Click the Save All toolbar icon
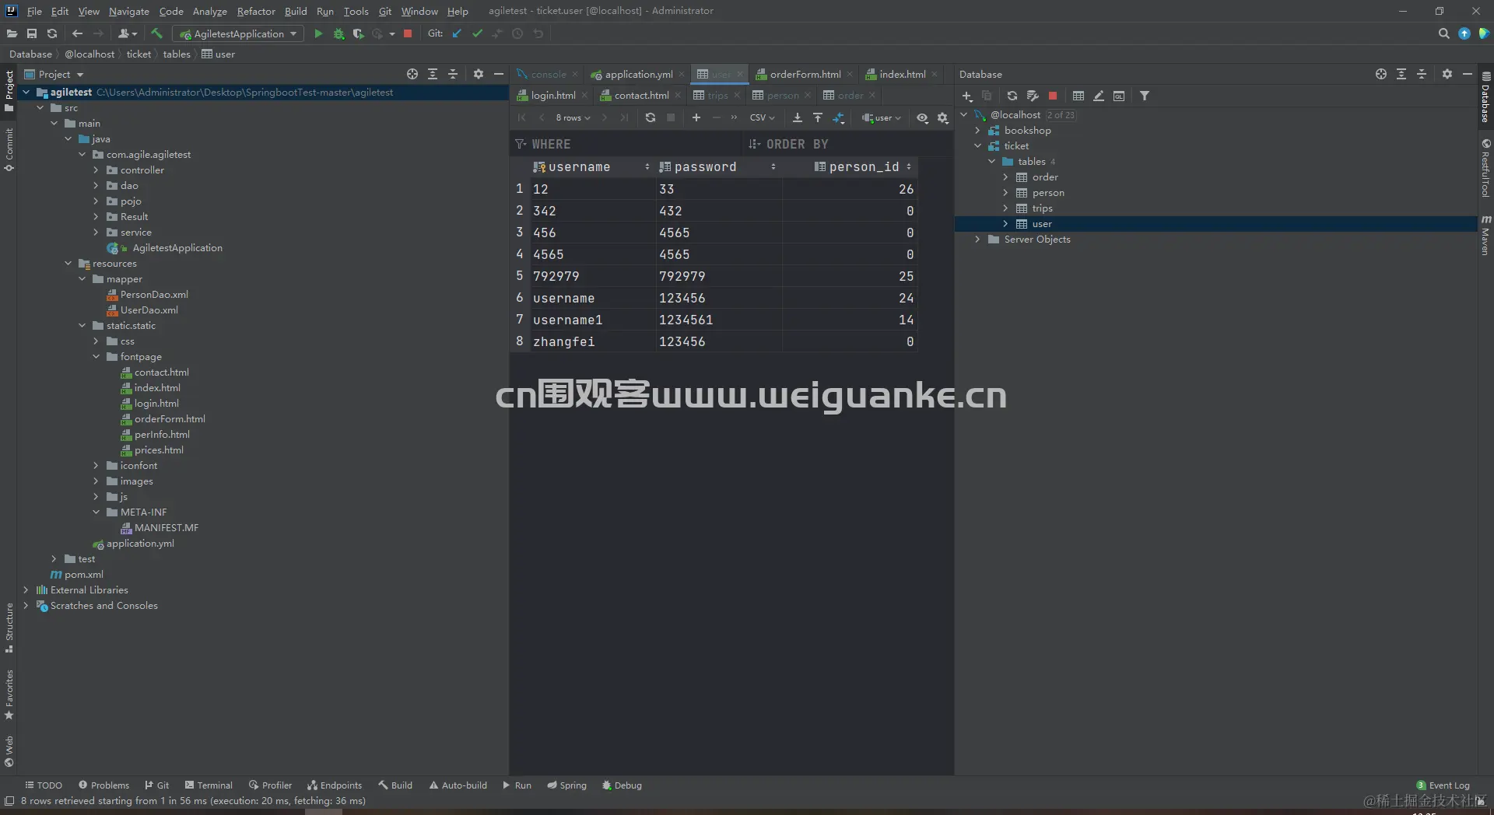The width and height of the screenshot is (1494, 815). point(32,33)
